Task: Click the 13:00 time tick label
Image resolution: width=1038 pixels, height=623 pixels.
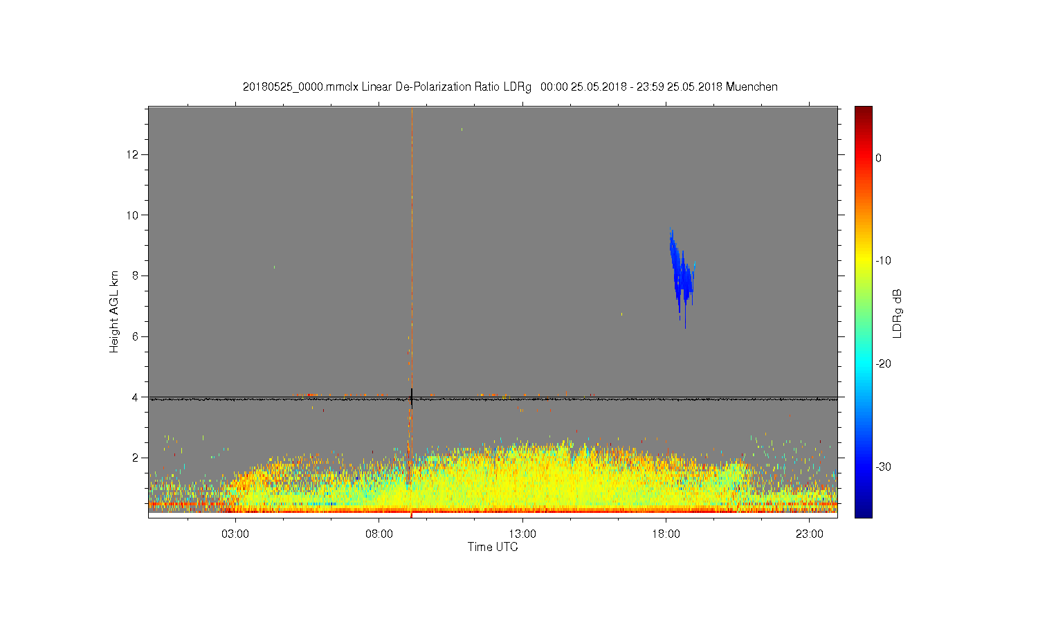Action: [x=522, y=534]
